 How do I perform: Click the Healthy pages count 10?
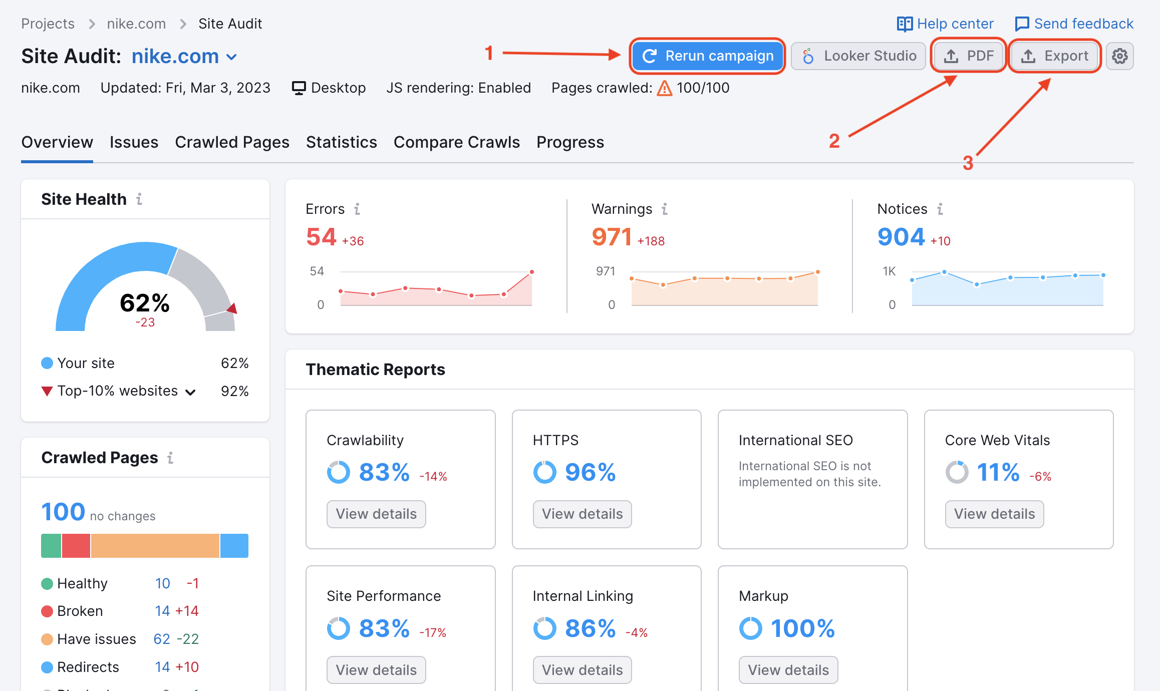pos(162,583)
